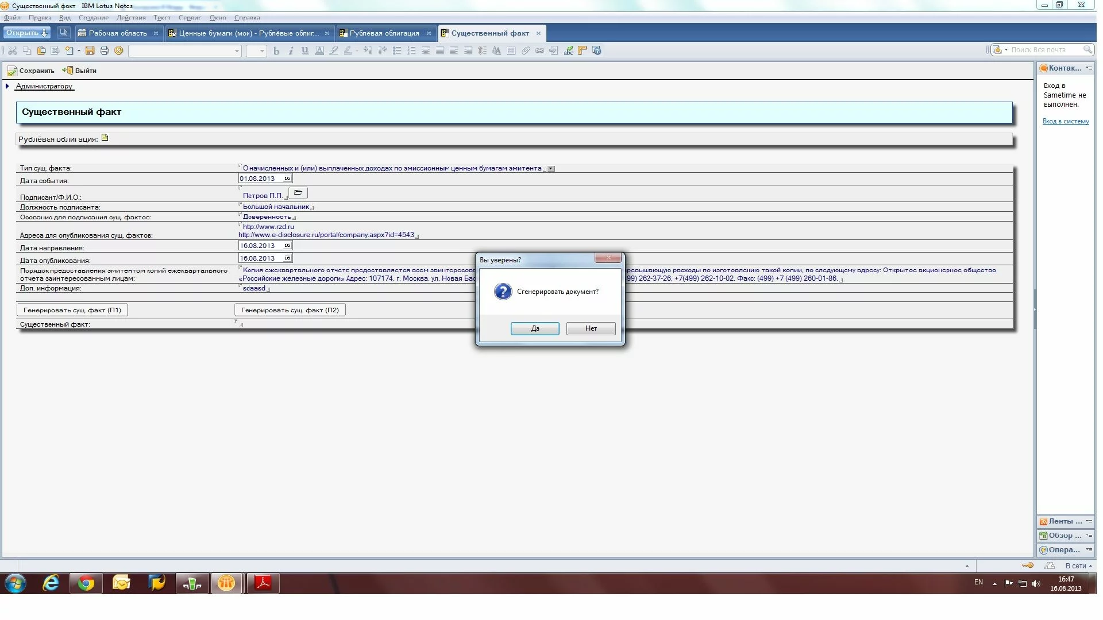Toggle underline text formatting
1103x620 pixels.
click(x=305, y=51)
